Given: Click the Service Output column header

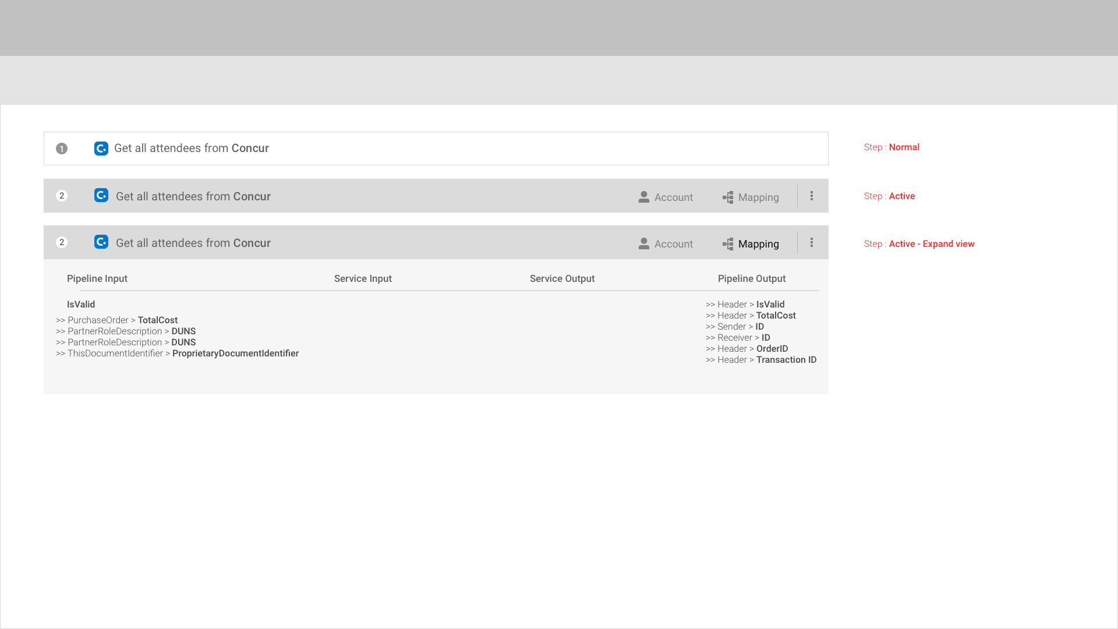Looking at the screenshot, I should 562,278.
